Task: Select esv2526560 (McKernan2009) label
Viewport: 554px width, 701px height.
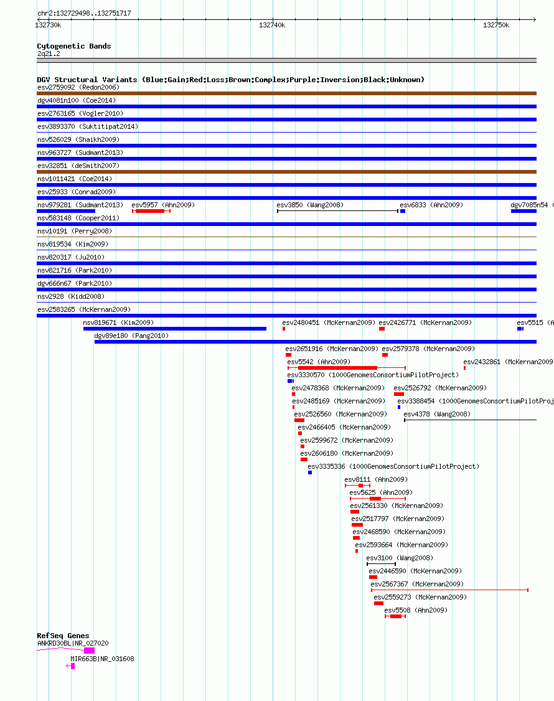Action: coord(340,414)
